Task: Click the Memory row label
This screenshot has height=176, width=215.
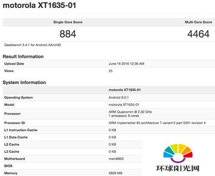Action: tap(11, 173)
